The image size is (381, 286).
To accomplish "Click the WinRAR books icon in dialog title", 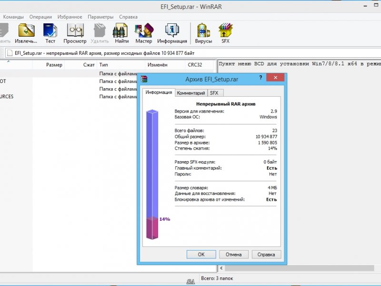I will [x=144, y=79].
